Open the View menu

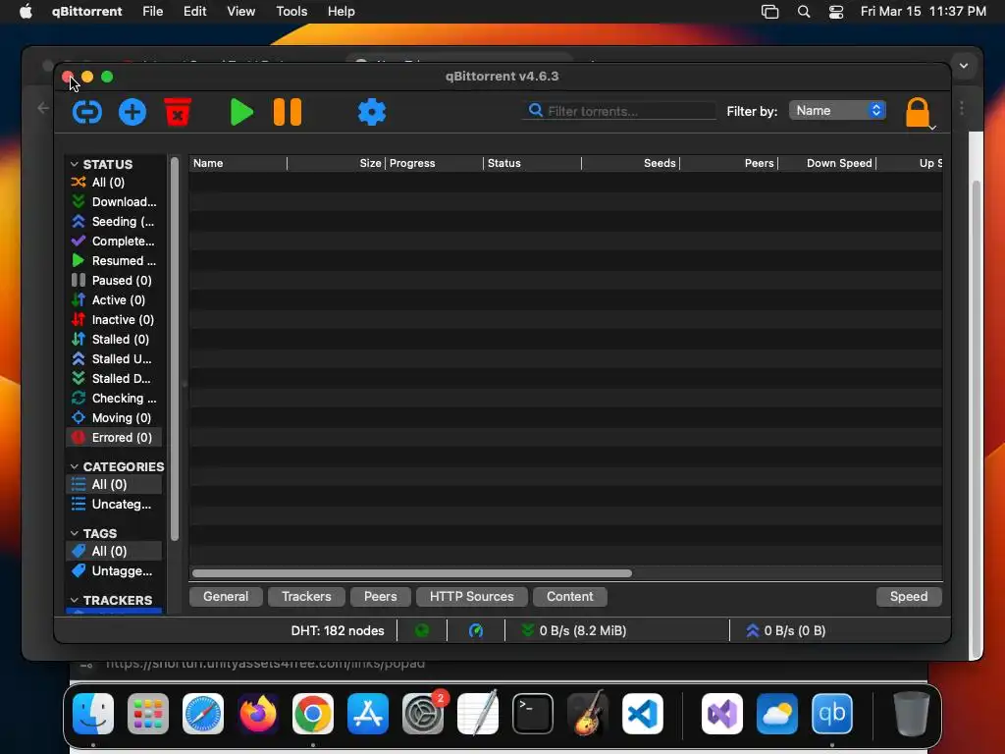tap(241, 12)
